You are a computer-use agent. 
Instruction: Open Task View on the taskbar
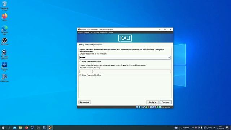(9, 127)
